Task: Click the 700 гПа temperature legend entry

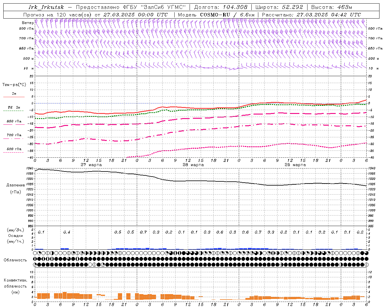Action: (x=14, y=135)
